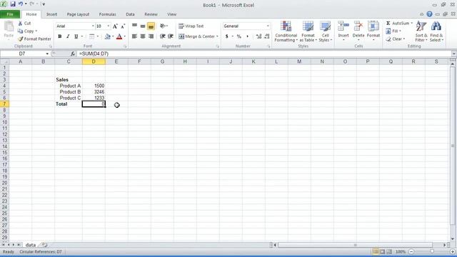Image resolution: width=457 pixels, height=257 pixels.
Task: Click the Cut scissors icon
Action: coord(20,24)
